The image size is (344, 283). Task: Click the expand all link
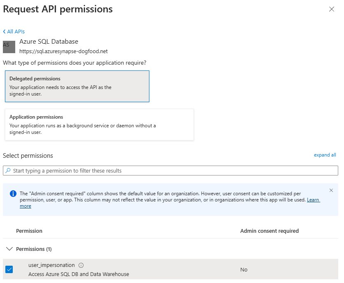pyautogui.click(x=325, y=155)
